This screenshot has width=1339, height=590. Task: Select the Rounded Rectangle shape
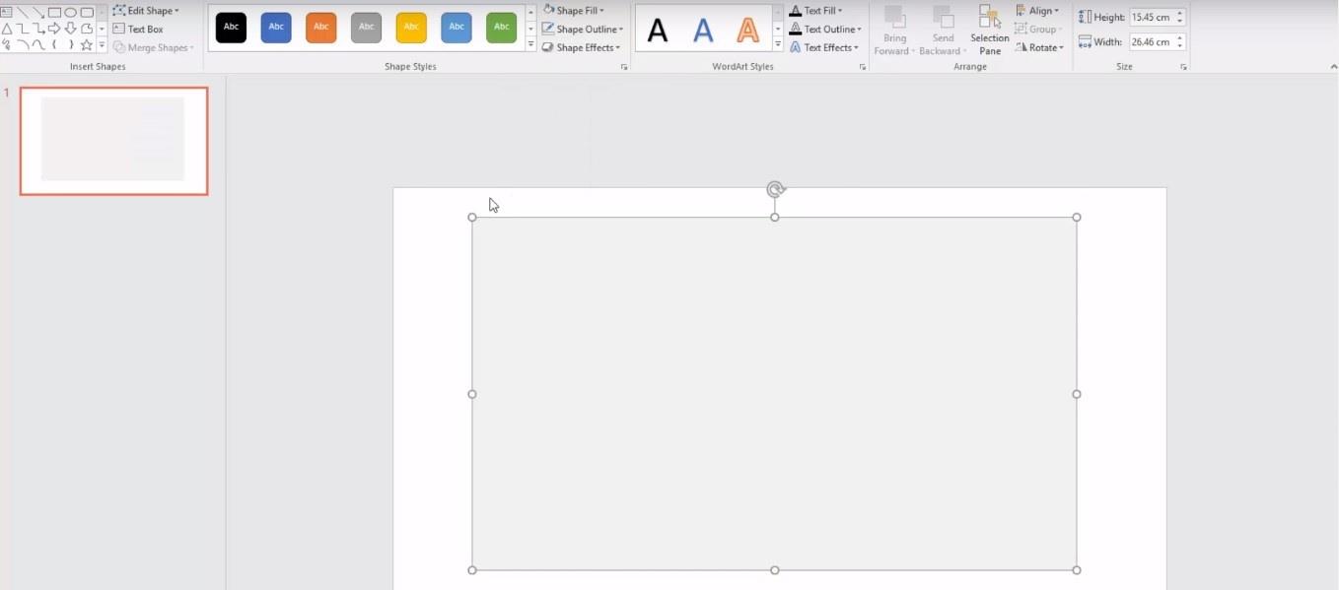[87, 13]
